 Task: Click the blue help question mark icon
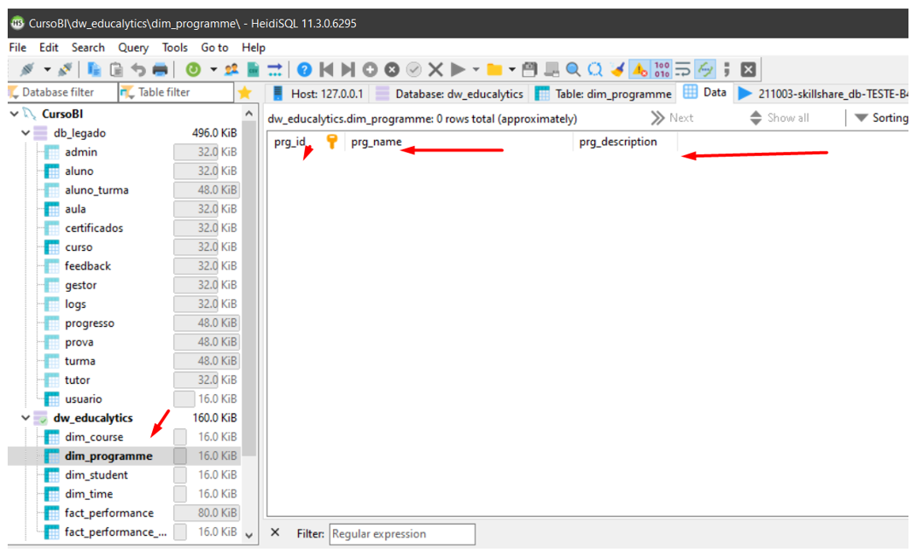(x=304, y=69)
